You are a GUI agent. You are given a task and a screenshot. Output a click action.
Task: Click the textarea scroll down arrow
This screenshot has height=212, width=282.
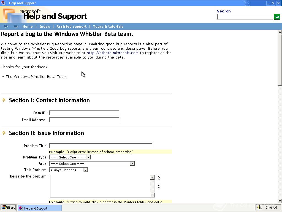coord(152,195)
